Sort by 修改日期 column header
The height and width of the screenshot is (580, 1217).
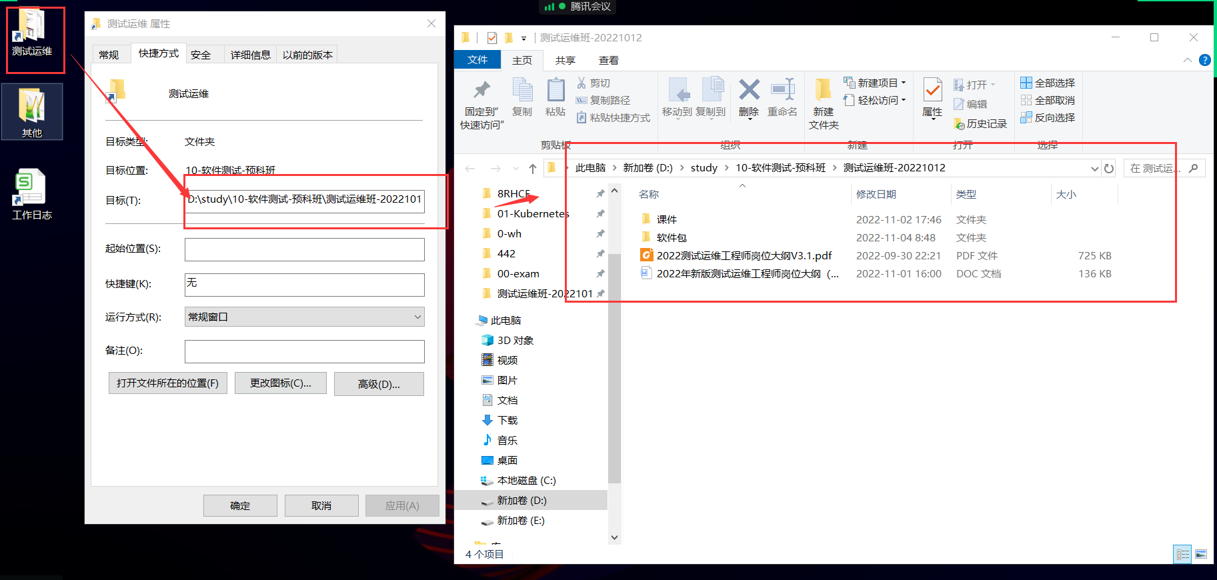[876, 194]
